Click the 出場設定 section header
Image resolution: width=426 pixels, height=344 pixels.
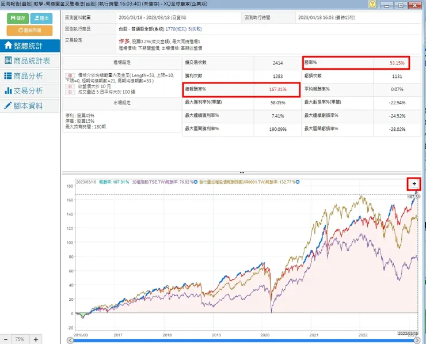[x=122, y=103]
